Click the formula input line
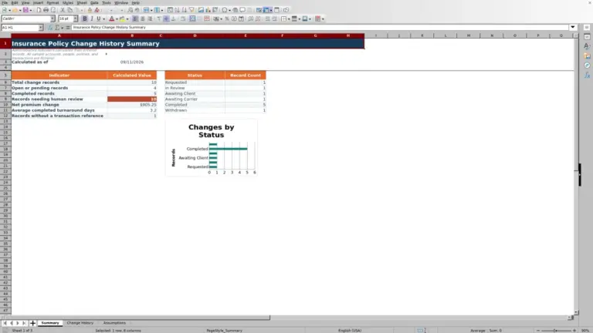Screen dimensions: 593x333 320,27
